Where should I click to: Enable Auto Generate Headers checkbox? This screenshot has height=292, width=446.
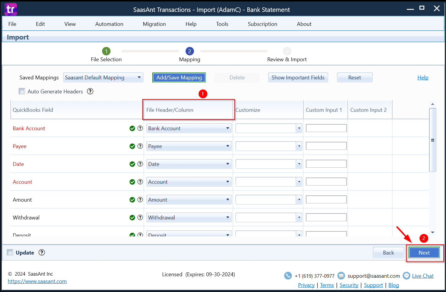22,91
